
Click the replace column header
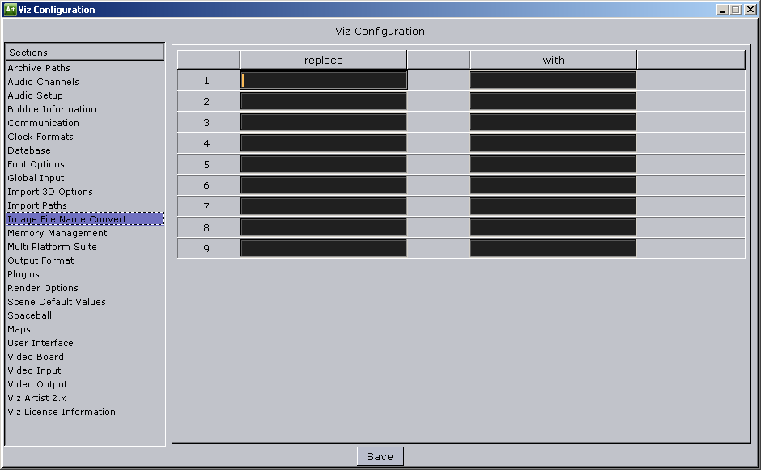click(323, 59)
